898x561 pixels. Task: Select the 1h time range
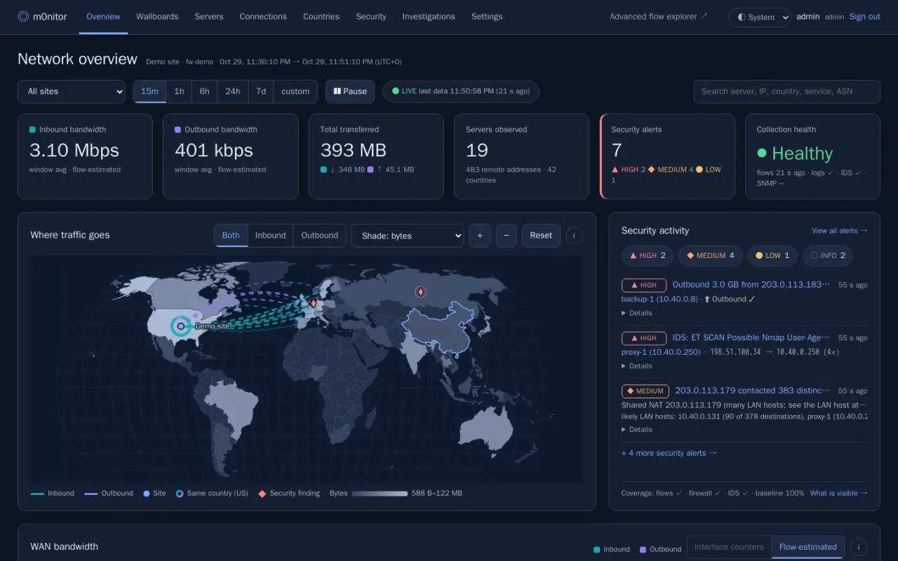point(180,91)
